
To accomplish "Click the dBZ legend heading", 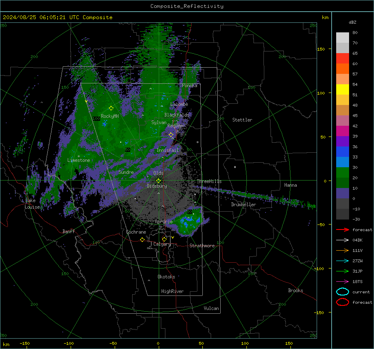I will coord(352,22).
